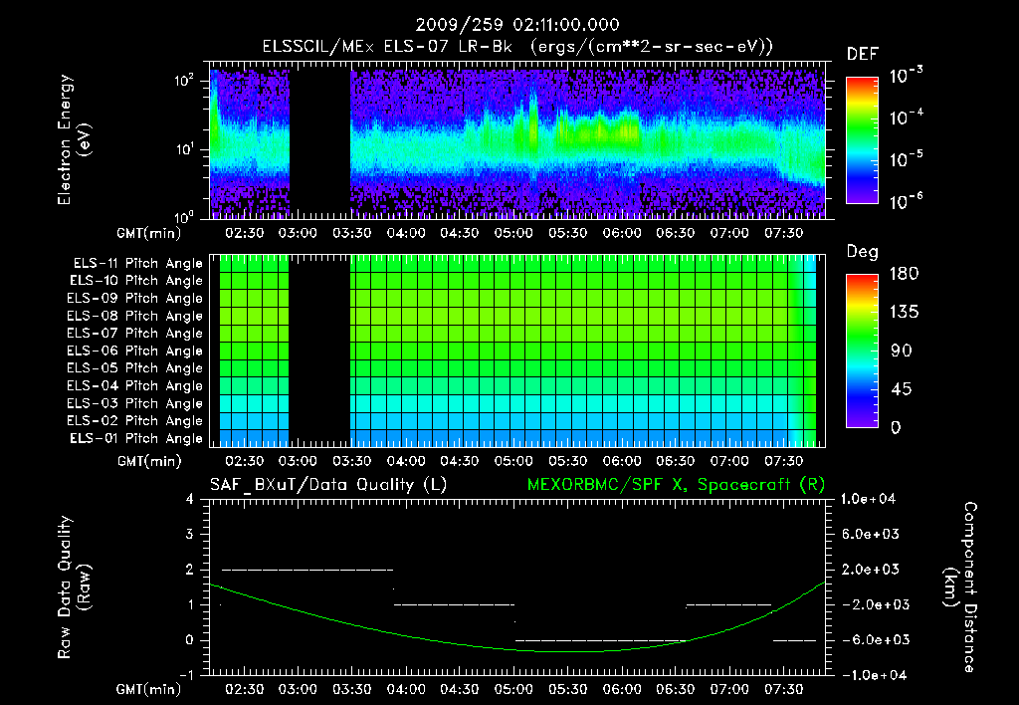Click the SAF_BXuT/Data Quality (L) legend
This screenshot has height=705, width=1019.
(328, 485)
